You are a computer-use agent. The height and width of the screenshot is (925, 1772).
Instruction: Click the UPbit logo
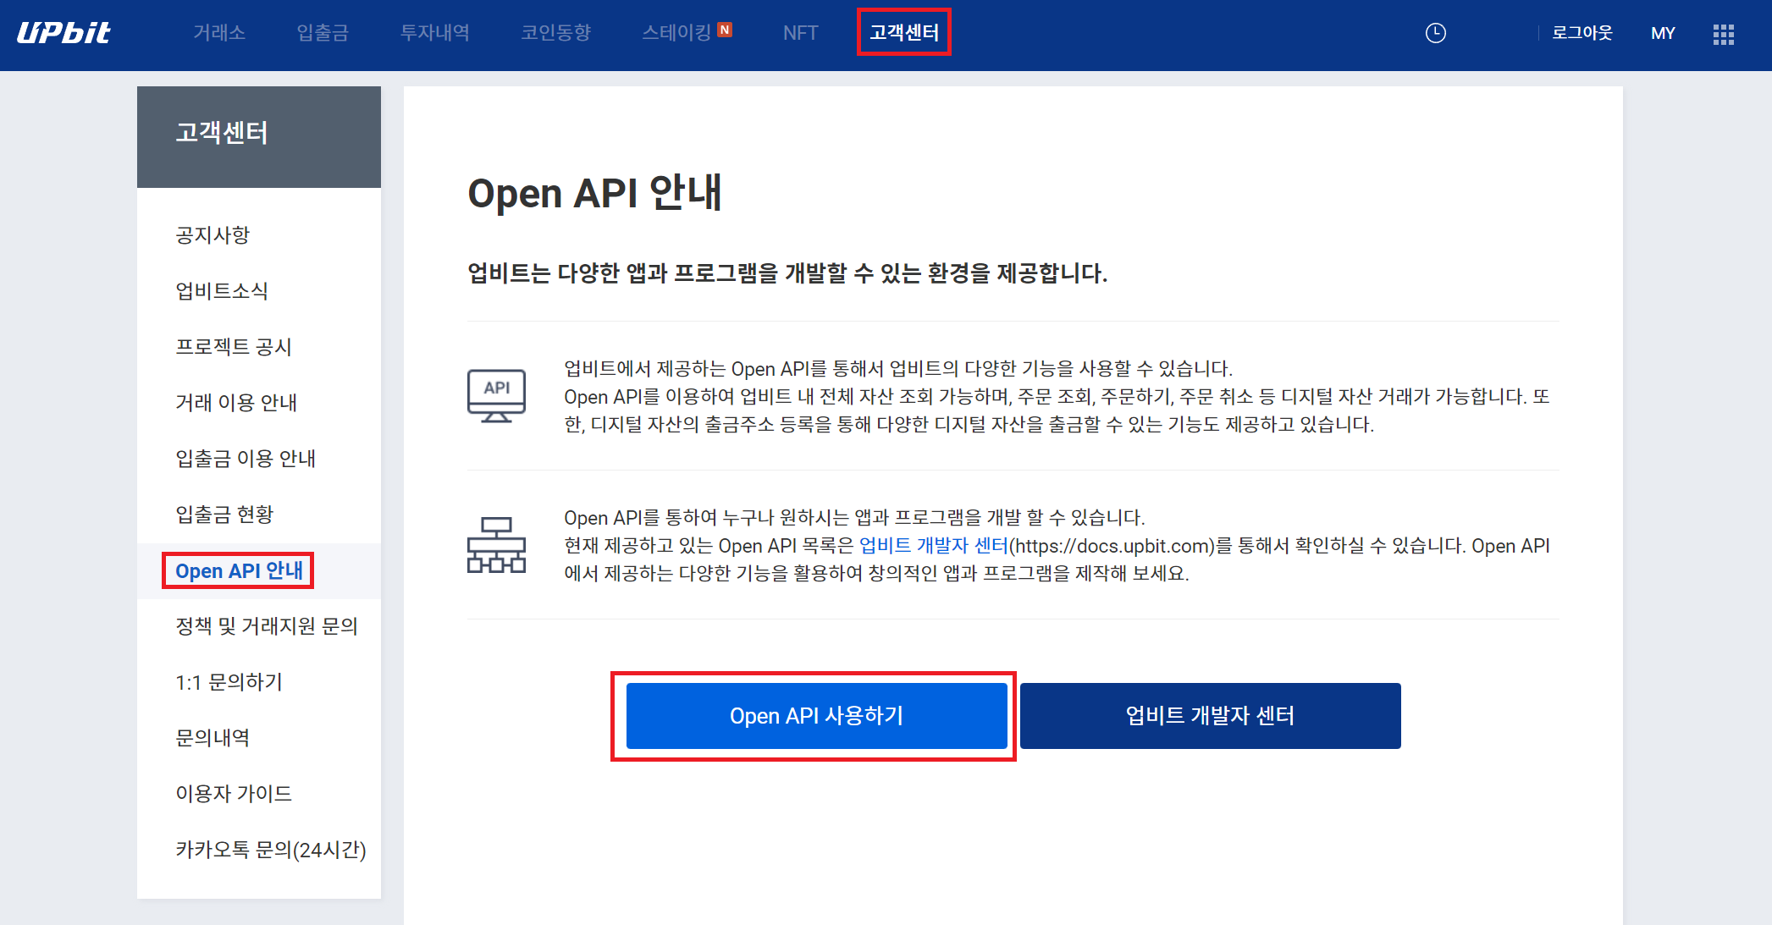63,33
